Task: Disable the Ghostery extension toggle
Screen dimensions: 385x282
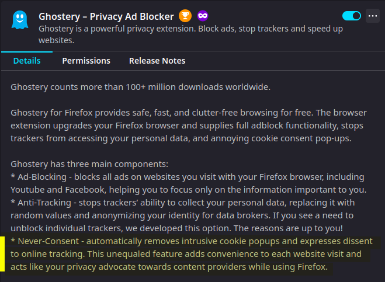Action: click(352, 16)
